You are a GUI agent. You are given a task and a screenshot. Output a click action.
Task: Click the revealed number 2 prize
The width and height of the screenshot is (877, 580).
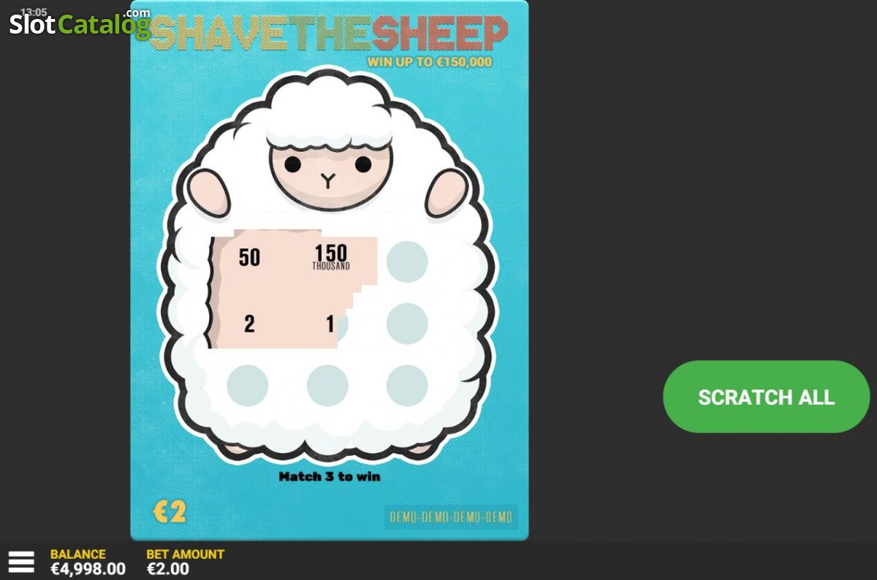(x=249, y=324)
